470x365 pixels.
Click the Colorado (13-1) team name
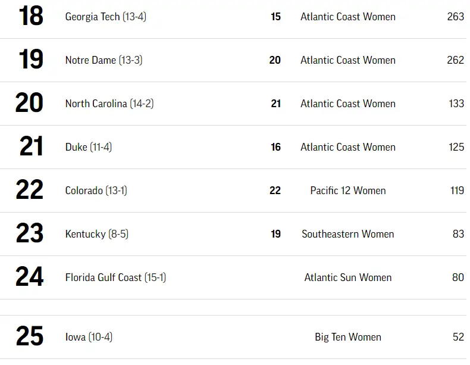(x=96, y=191)
